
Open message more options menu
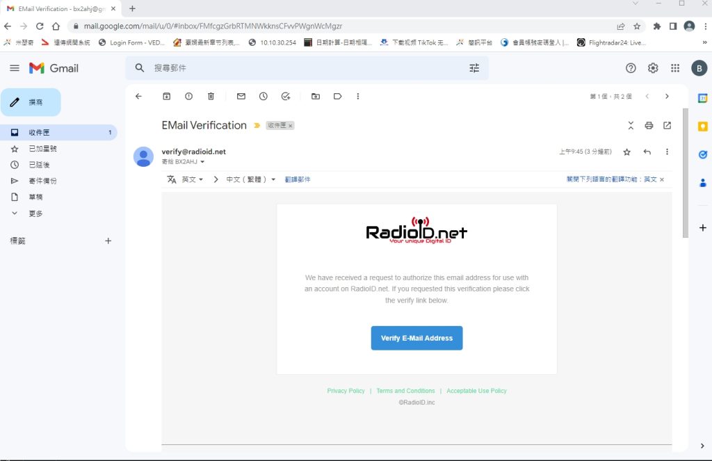click(x=667, y=152)
